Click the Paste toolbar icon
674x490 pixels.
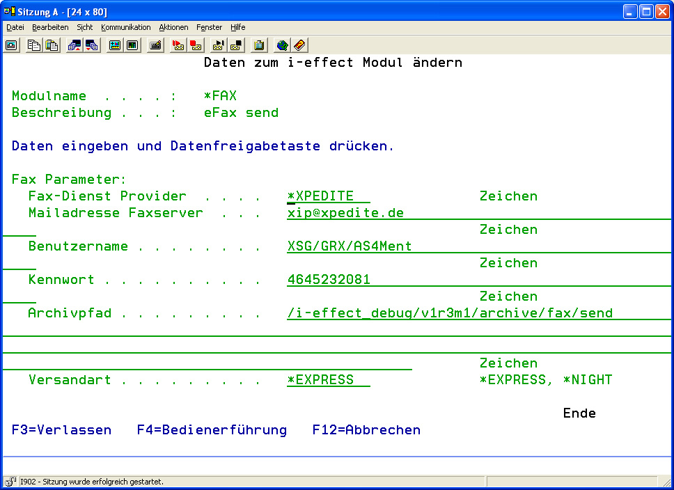point(52,45)
